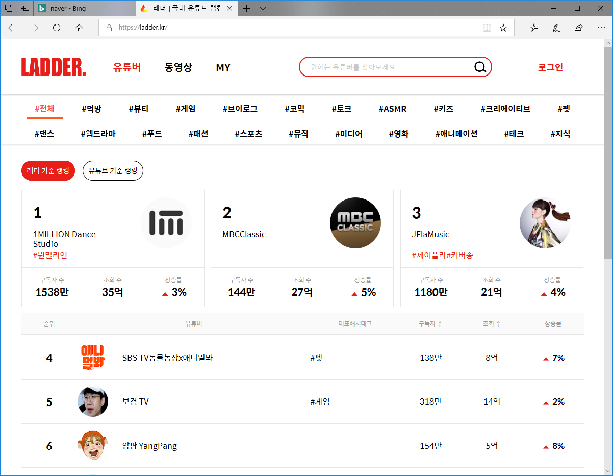Open browser Settings and more menu
This screenshot has width=613, height=476.
[x=601, y=28]
